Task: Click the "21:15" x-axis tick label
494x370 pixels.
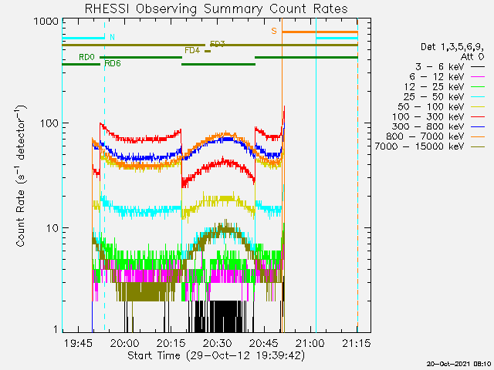Action: tap(357, 343)
